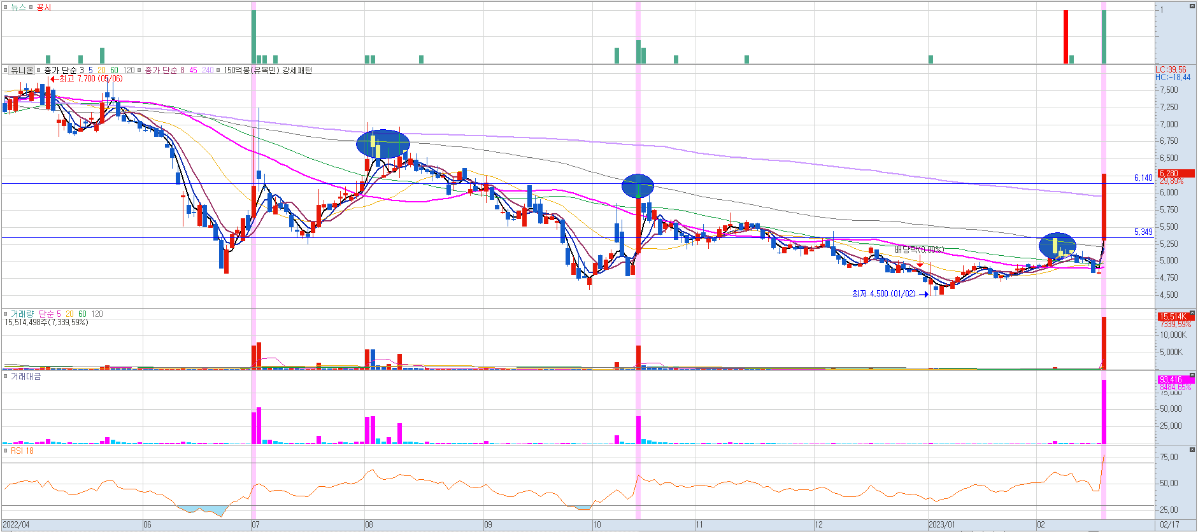Image resolution: width=1198 pixels, height=532 pixels.
Task: Click the tall red disclosure bar in the news panel
Action: 1066,37
